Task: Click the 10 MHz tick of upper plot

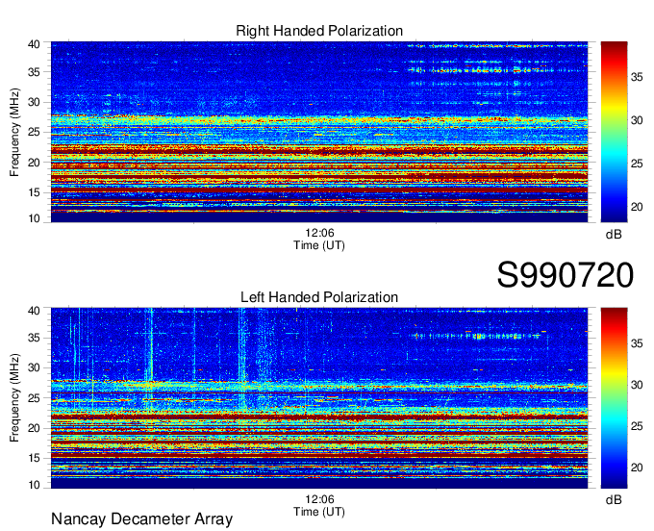Action: pyautogui.click(x=34, y=218)
